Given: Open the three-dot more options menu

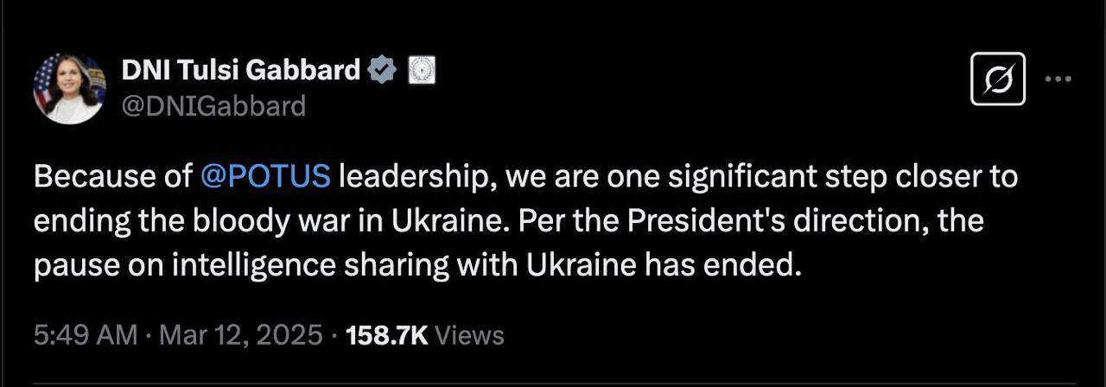Looking at the screenshot, I should tap(1058, 79).
